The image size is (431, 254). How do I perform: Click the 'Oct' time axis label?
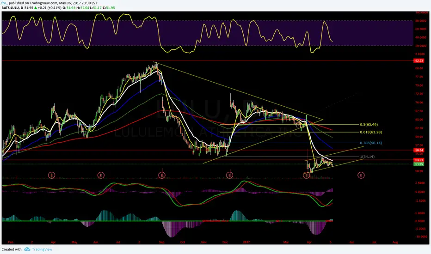click(x=183, y=242)
